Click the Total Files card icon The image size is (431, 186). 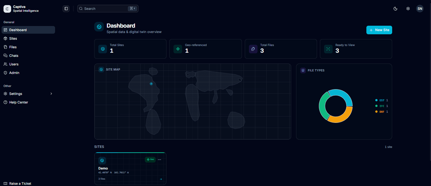[253, 49]
